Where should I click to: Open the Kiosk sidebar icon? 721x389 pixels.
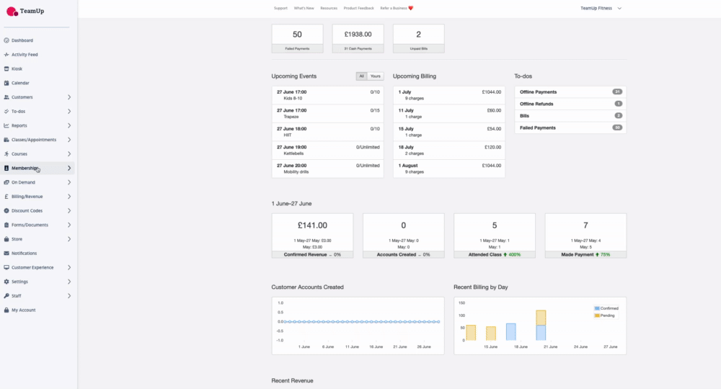coord(6,69)
